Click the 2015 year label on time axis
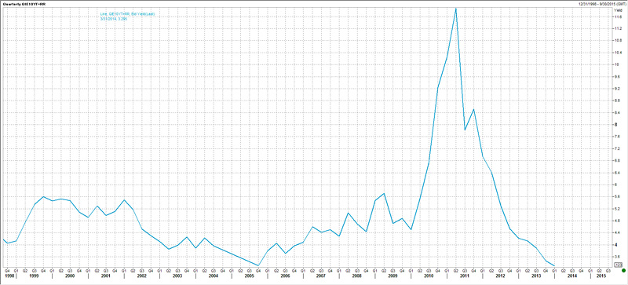The width and height of the screenshot is (628, 285). [601, 276]
